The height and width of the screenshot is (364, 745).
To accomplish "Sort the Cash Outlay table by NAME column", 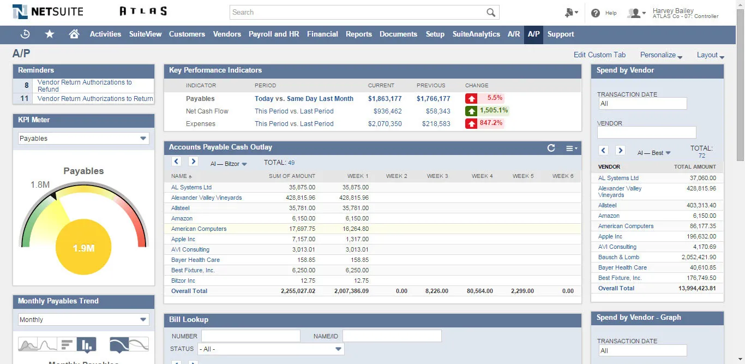I will coord(177,176).
